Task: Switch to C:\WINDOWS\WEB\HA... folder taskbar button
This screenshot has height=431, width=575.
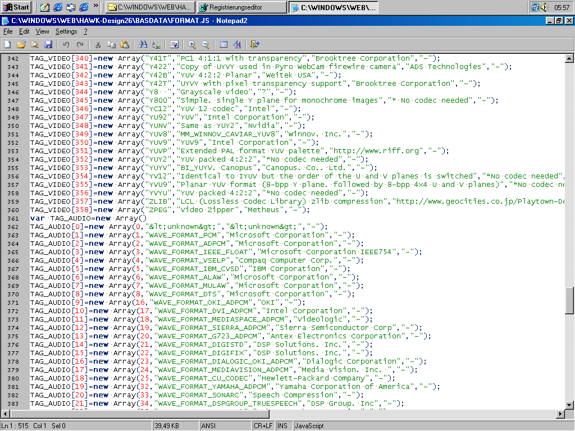Action: coord(149,7)
